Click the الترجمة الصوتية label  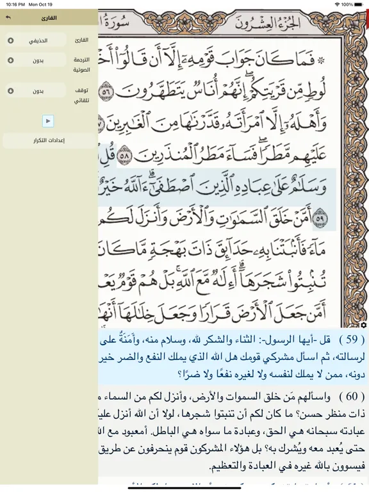click(x=81, y=65)
